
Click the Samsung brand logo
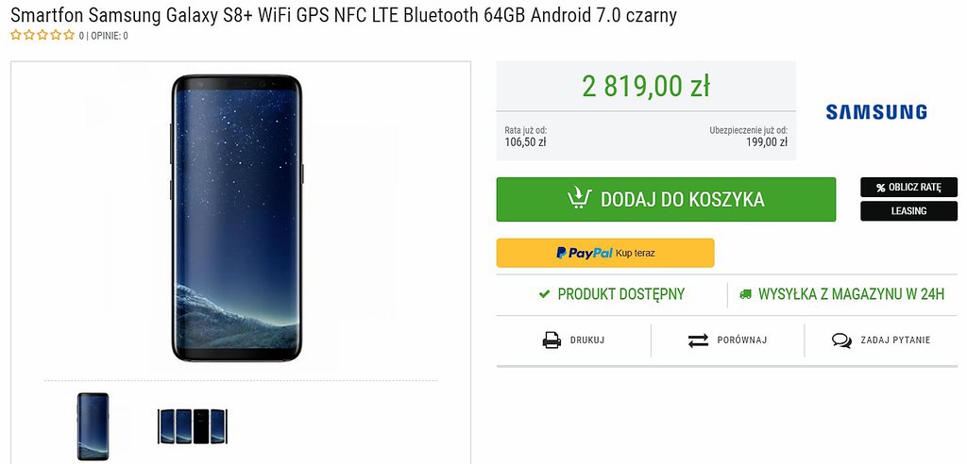click(x=876, y=112)
